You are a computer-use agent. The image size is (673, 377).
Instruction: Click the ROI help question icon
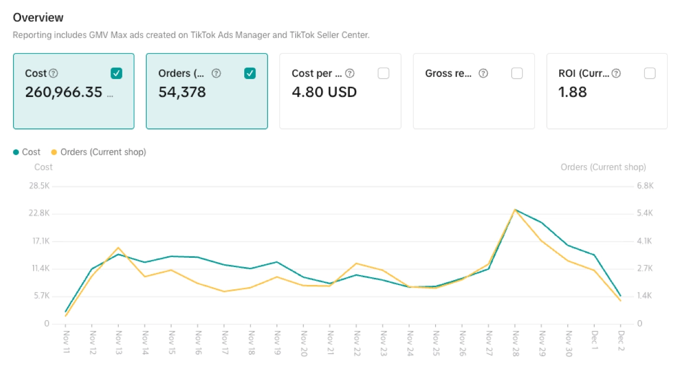click(x=616, y=74)
